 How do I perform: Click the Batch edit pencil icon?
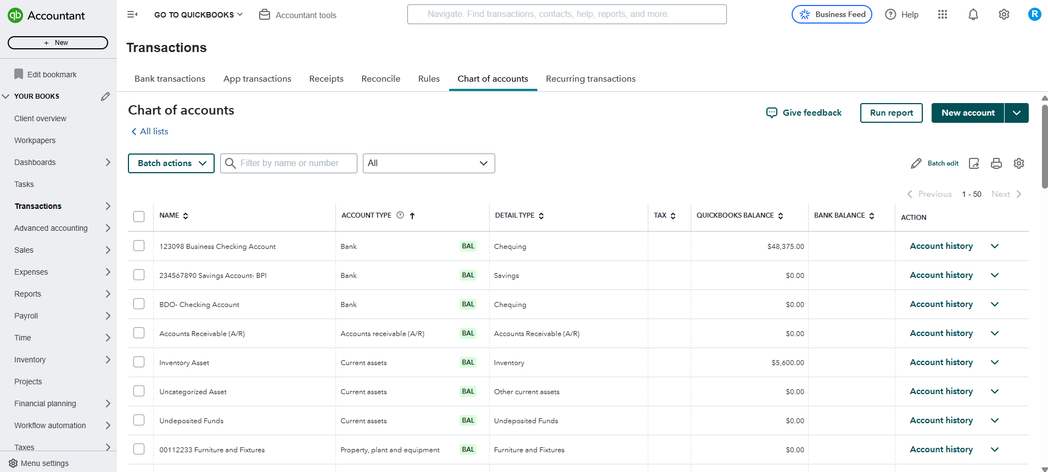pos(916,163)
